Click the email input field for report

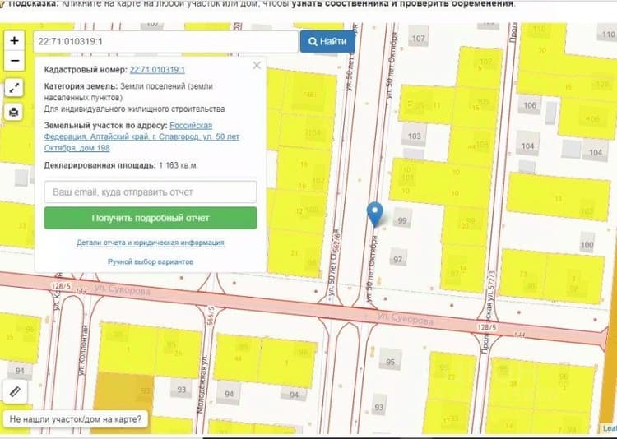pos(151,192)
